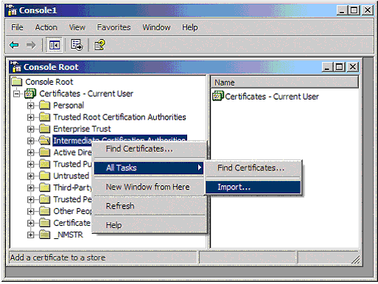The height and width of the screenshot is (284, 378).
Task: Click the Untrusted folder icon
Action: [45, 176]
